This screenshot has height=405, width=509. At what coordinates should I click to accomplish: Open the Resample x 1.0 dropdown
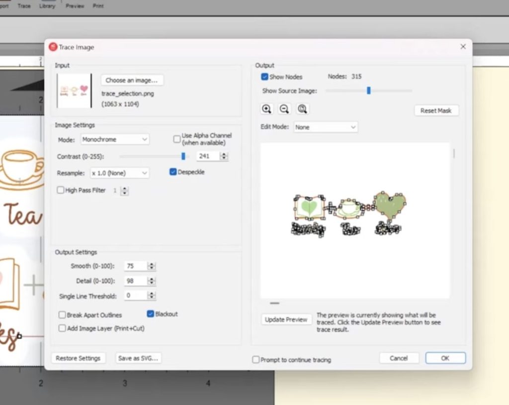point(119,173)
